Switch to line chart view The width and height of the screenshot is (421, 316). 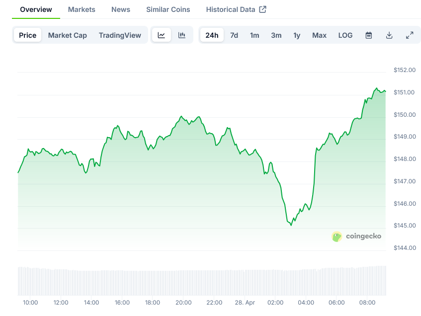(162, 35)
